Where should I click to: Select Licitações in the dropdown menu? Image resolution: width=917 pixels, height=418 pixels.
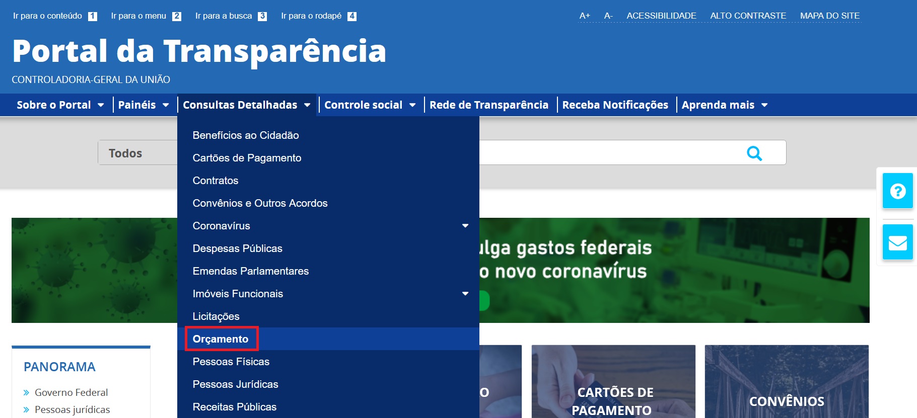point(328,316)
